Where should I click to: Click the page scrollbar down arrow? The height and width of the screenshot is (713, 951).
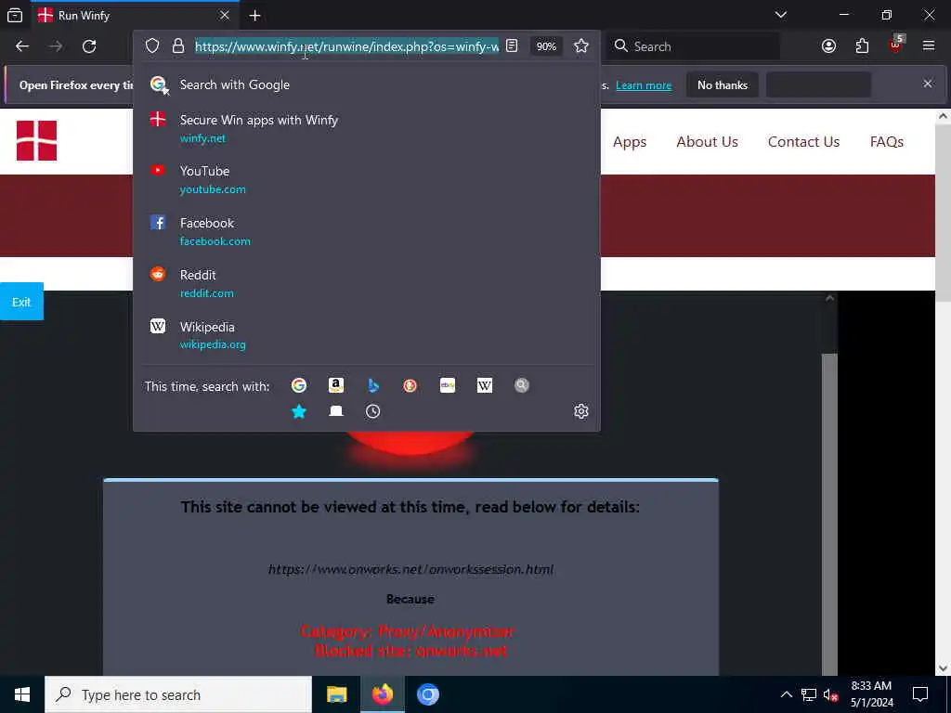tap(943, 668)
